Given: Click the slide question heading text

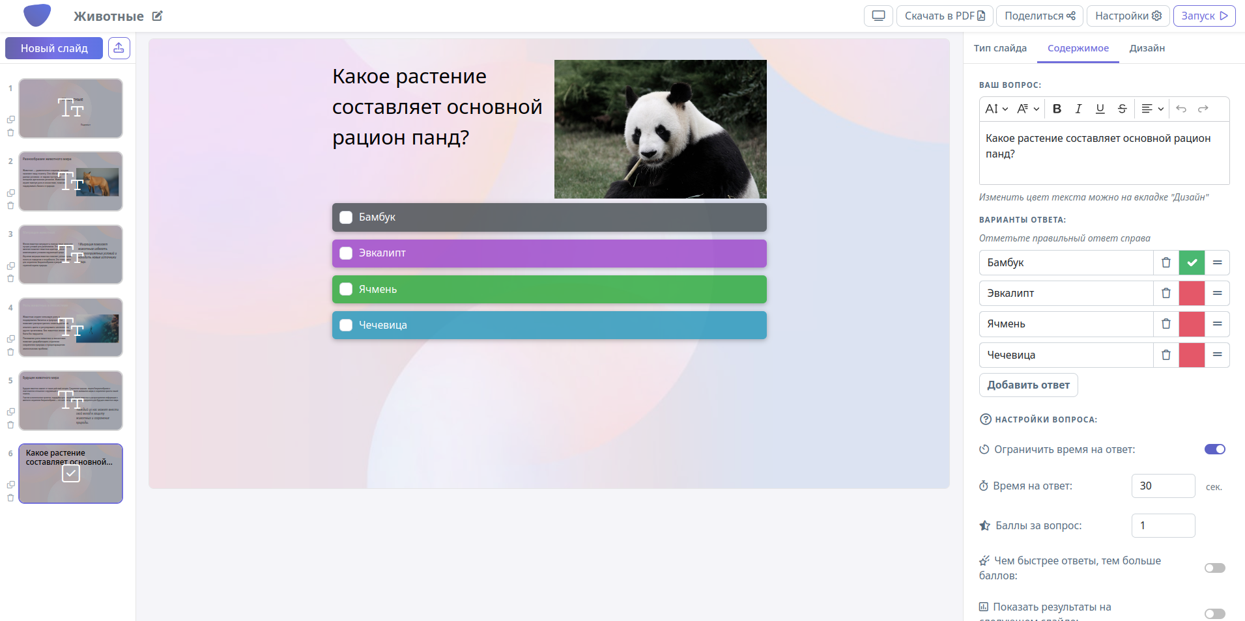Looking at the screenshot, I should tap(437, 107).
